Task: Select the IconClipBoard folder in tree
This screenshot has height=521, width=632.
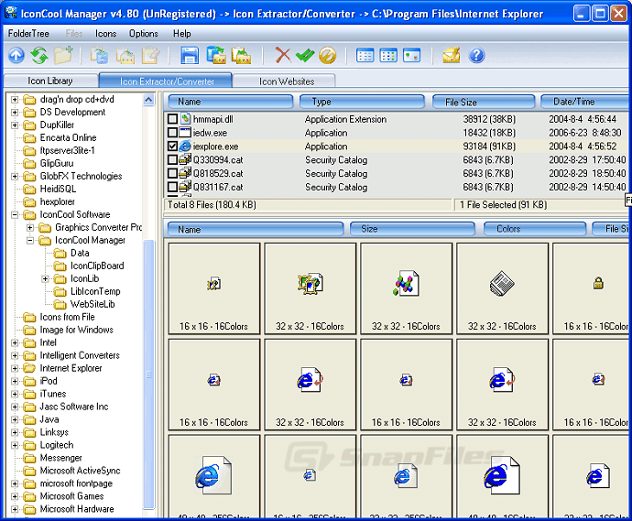Action: [x=97, y=266]
